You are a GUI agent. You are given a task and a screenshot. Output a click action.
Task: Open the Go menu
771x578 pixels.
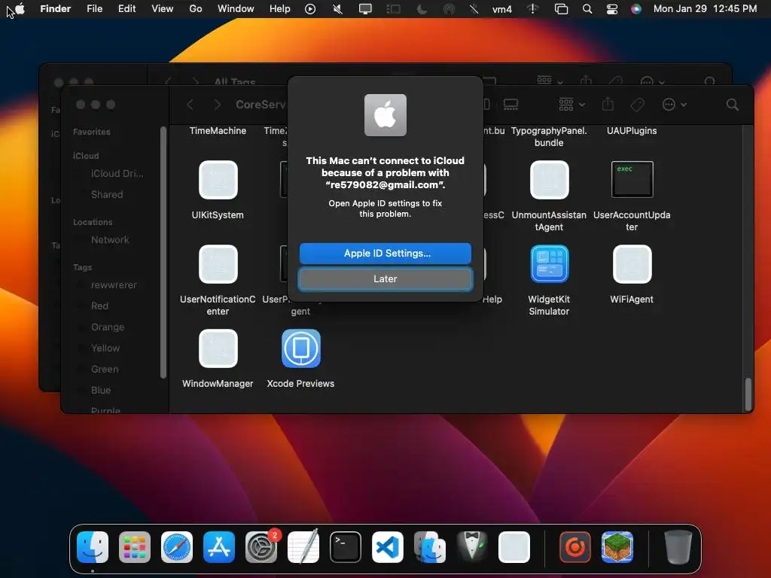pyautogui.click(x=196, y=9)
